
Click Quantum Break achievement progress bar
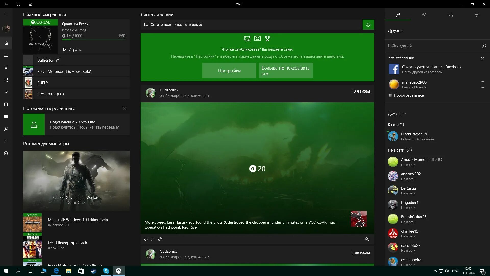(x=93, y=40)
